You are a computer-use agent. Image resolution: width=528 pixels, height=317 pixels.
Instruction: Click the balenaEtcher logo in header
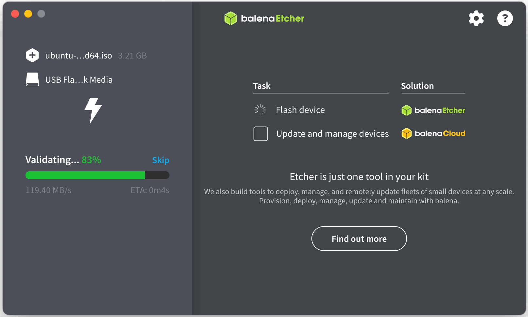pyautogui.click(x=264, y=18)
